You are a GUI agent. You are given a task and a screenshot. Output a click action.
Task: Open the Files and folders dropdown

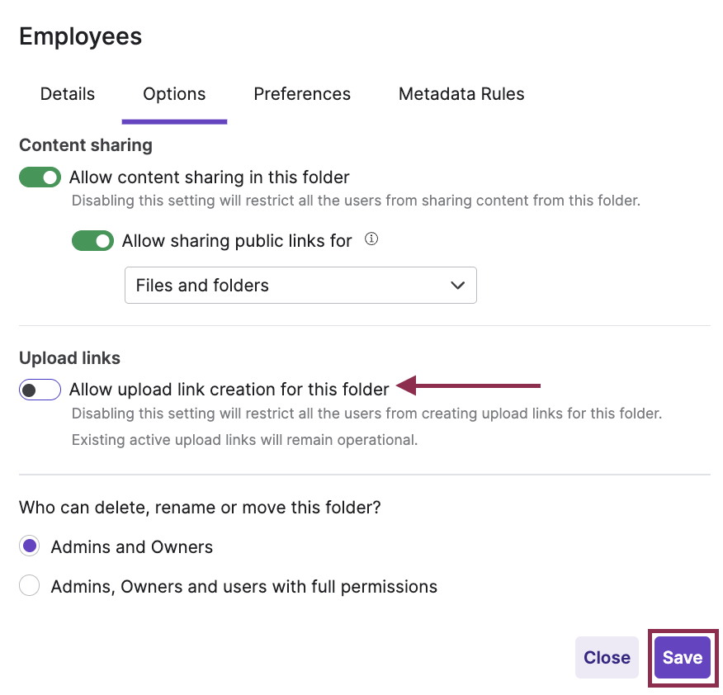300,286
